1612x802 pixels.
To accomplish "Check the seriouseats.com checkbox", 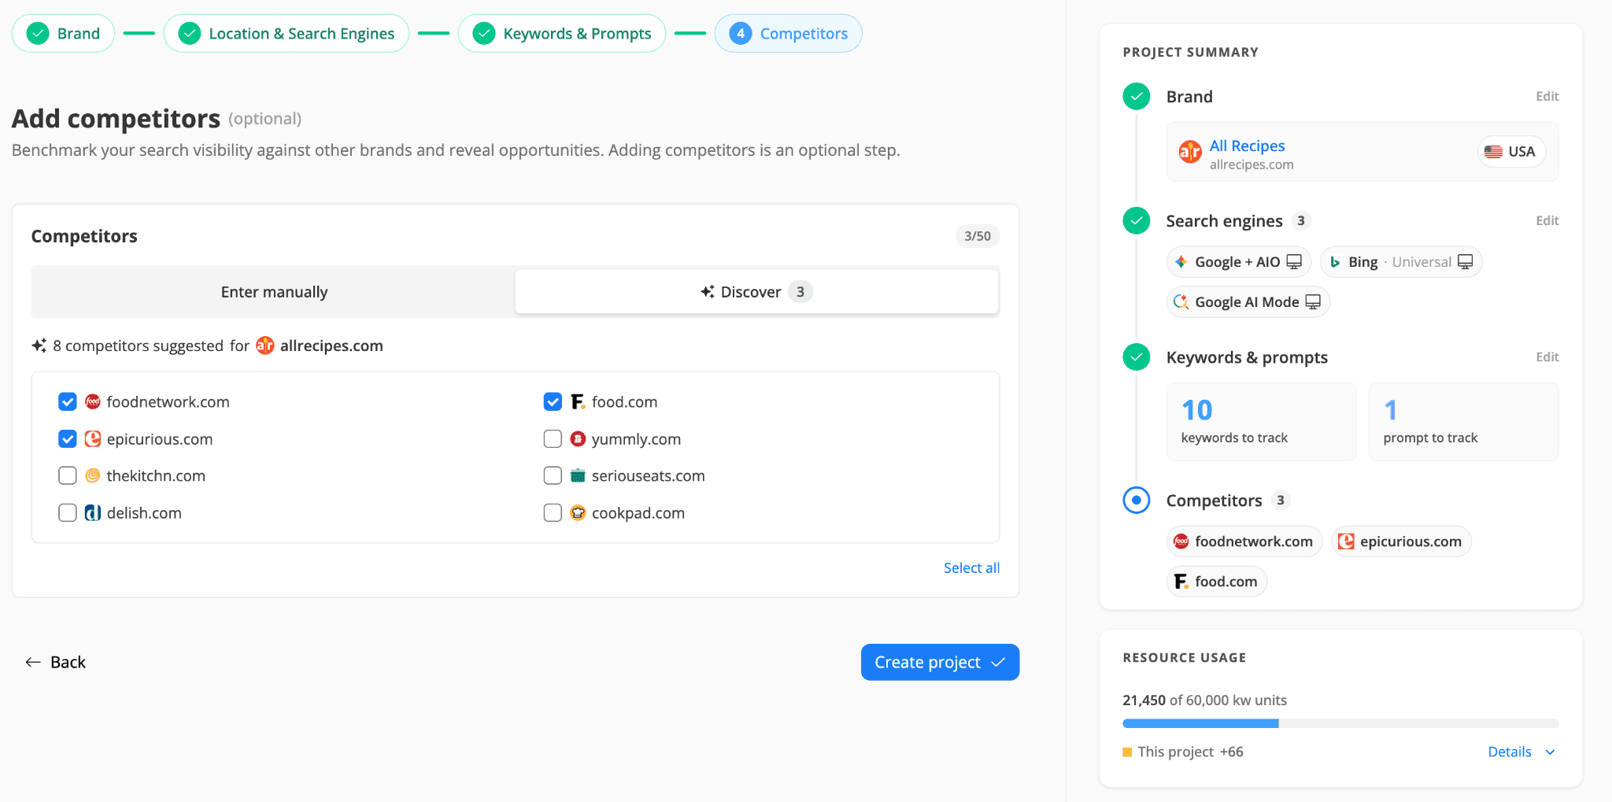I will point(553,476).
